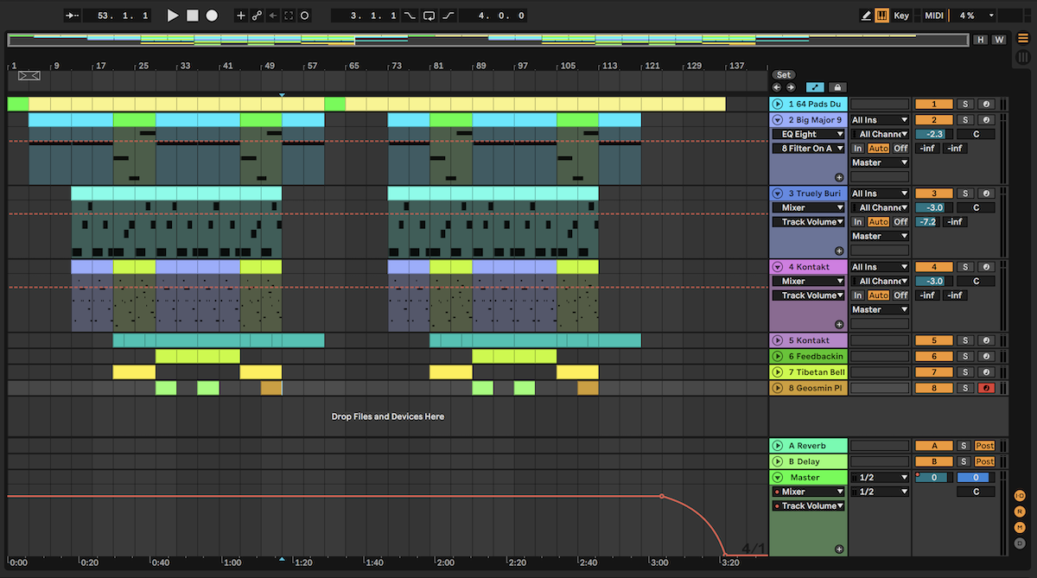Click the -7.2 send field on Truely Buri

point(927,222)
